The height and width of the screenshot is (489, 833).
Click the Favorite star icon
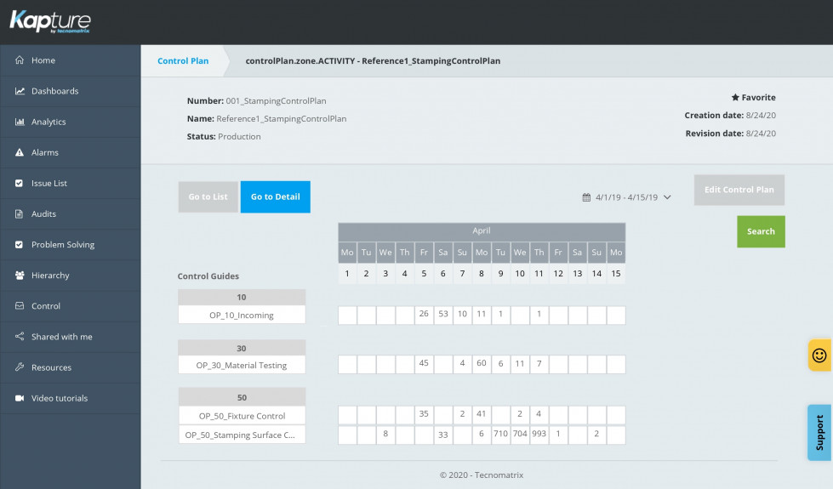735,97
